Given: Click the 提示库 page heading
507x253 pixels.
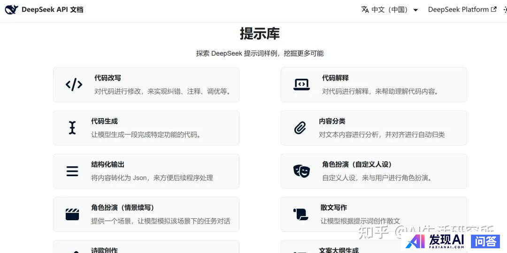Looking at the screenshot, I should point(260,34).
